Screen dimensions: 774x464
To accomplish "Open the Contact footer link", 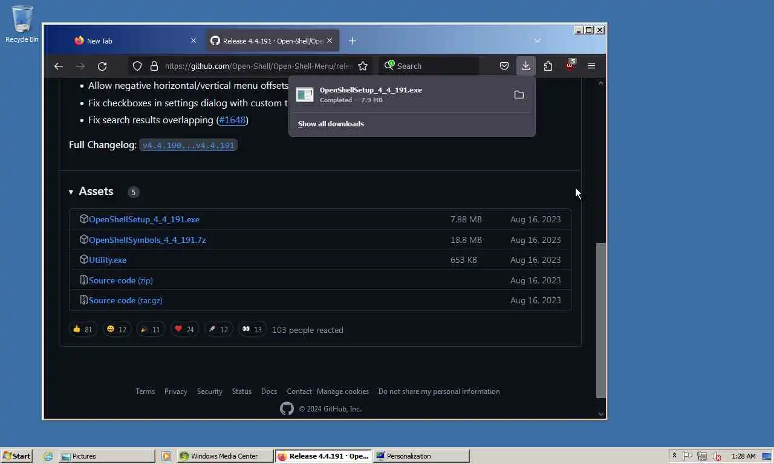I will [x=299, y=391].
